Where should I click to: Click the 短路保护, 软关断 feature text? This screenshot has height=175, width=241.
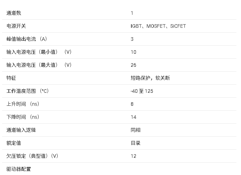click(x=150, y=78)
